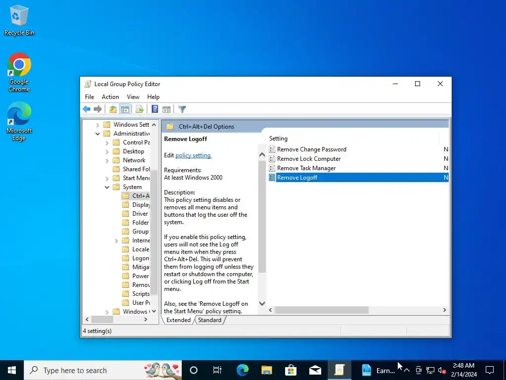This screenshot has width=506, height=380.
Task: Open Help with the question mark icon
Action: click(155, 109)
